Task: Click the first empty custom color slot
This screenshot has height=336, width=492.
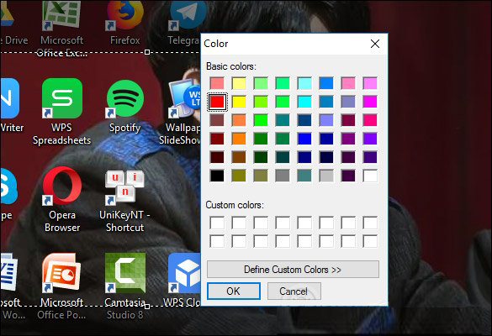Action: pos(217,223)
